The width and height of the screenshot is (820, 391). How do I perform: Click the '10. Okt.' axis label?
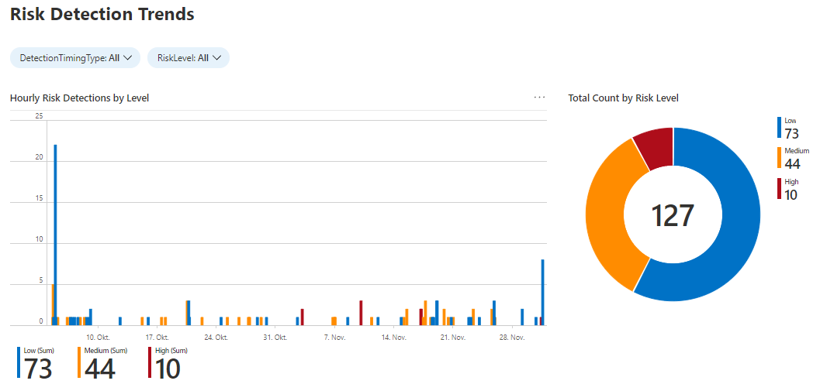[98, 338]
